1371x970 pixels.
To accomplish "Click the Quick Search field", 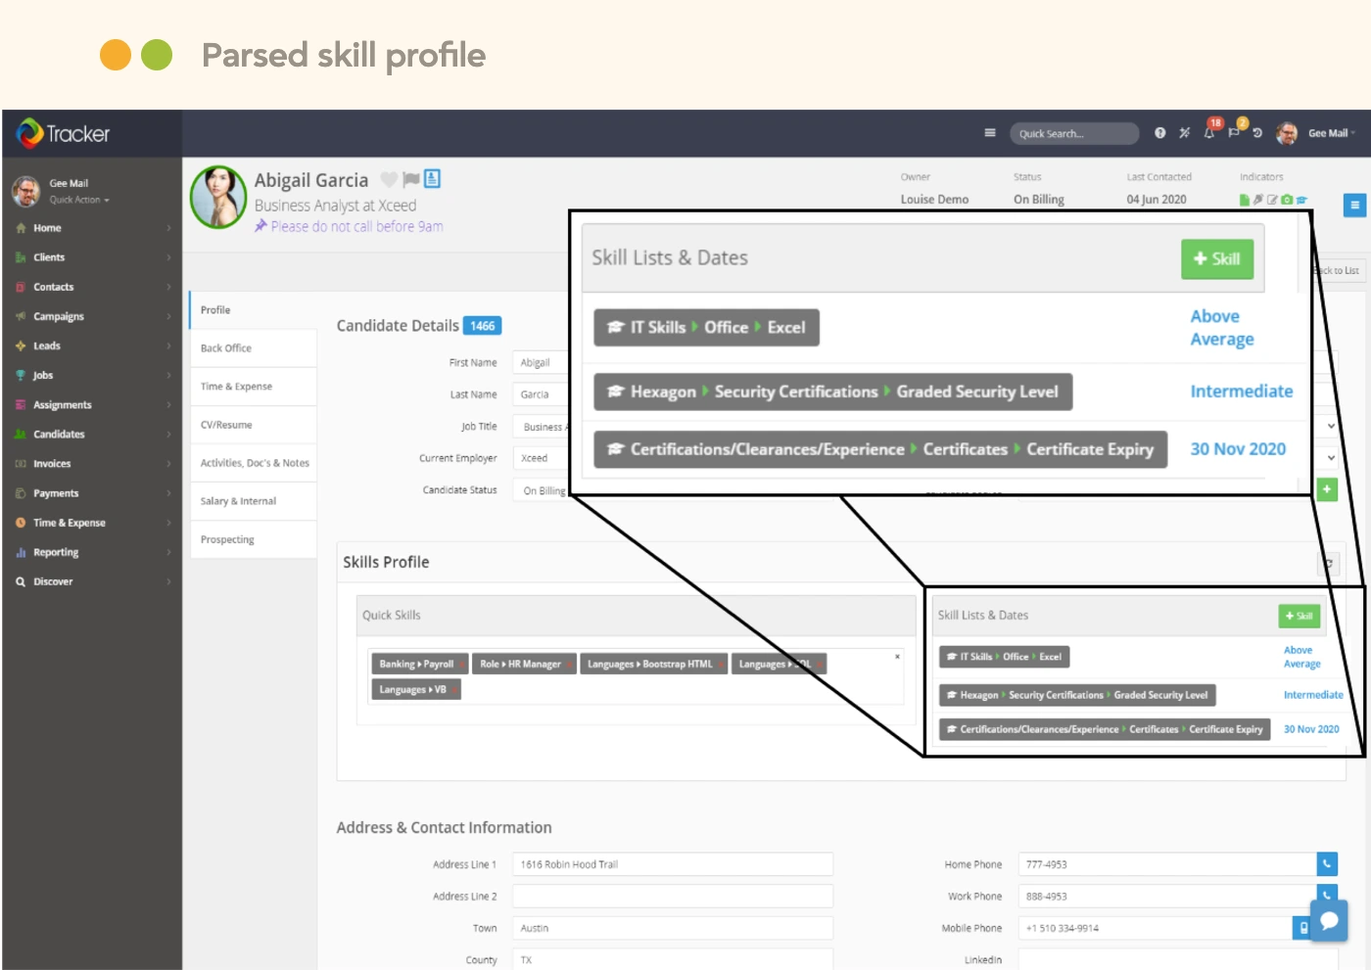I will (x=1074, y=133).
